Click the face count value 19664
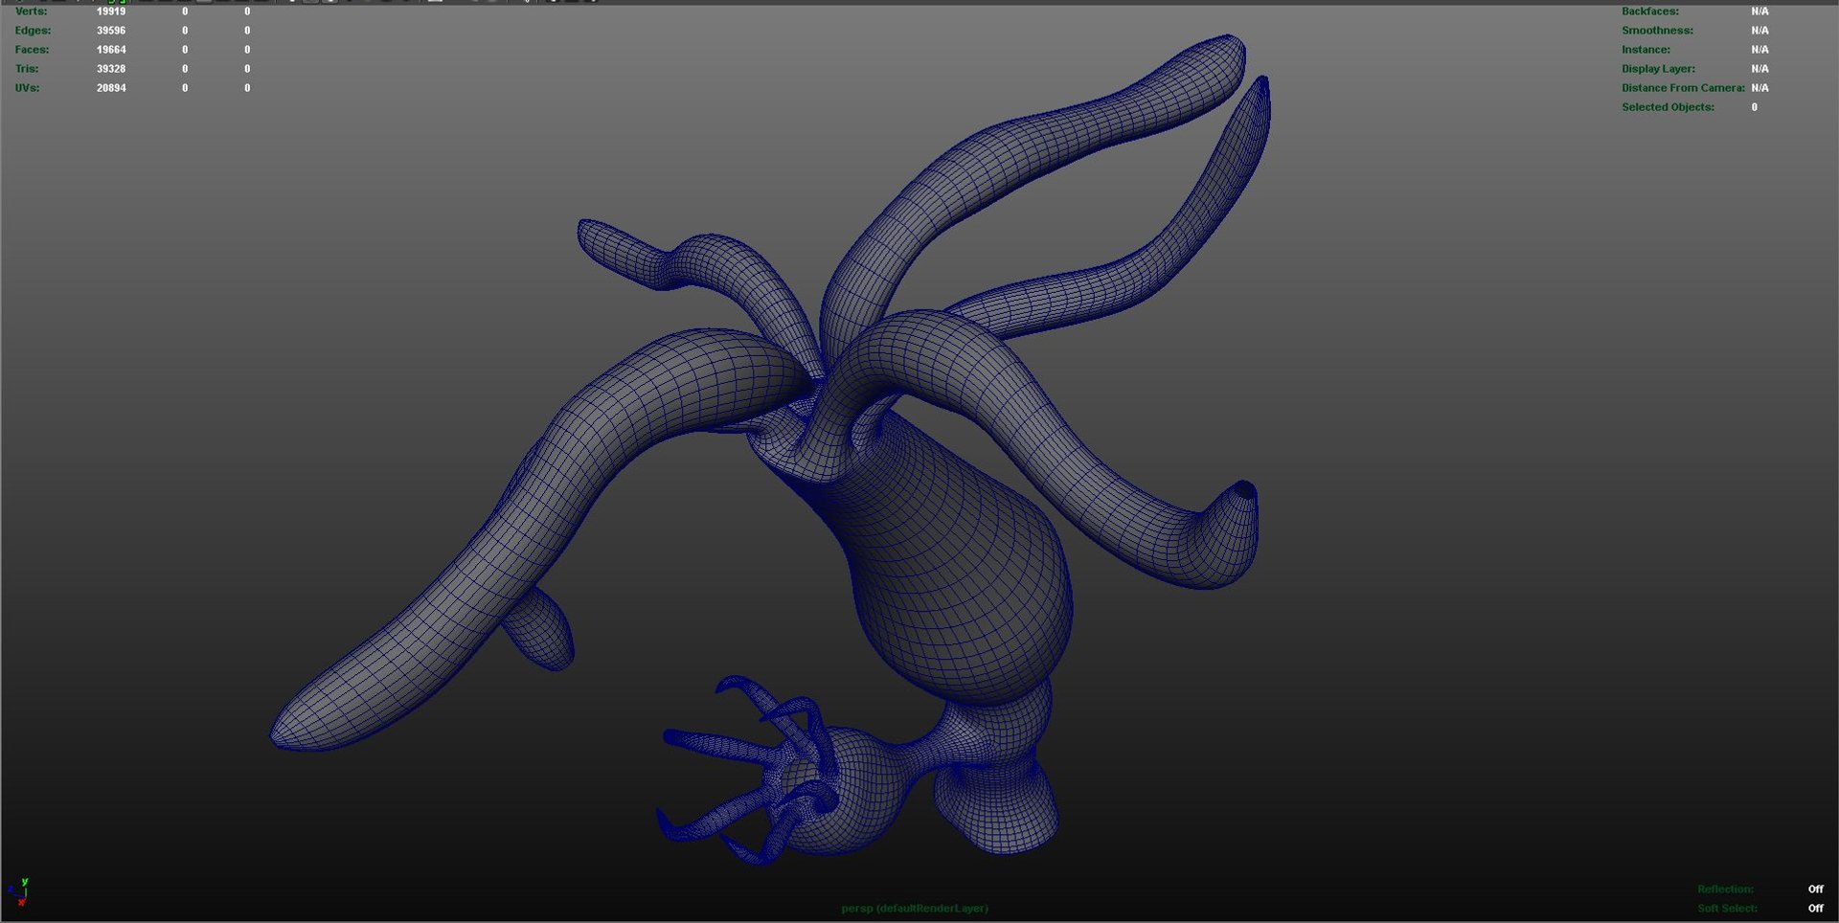Image resolution: width=1839 pixels, height=923 pixels. tap(111, 50)
